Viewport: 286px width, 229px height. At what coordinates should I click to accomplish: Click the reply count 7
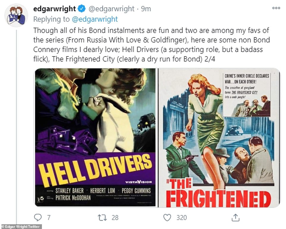pyautogui.click(x=49, y=217)
